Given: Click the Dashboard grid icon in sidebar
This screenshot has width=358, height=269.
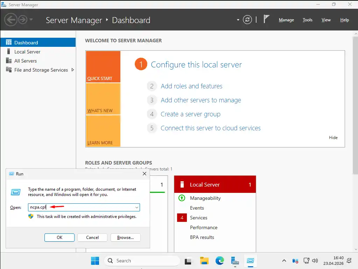Looking at the screenshot, I should pos(9,42).
